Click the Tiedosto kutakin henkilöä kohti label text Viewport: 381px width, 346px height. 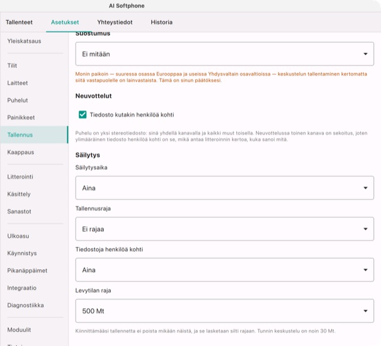[x=132, y=115]
